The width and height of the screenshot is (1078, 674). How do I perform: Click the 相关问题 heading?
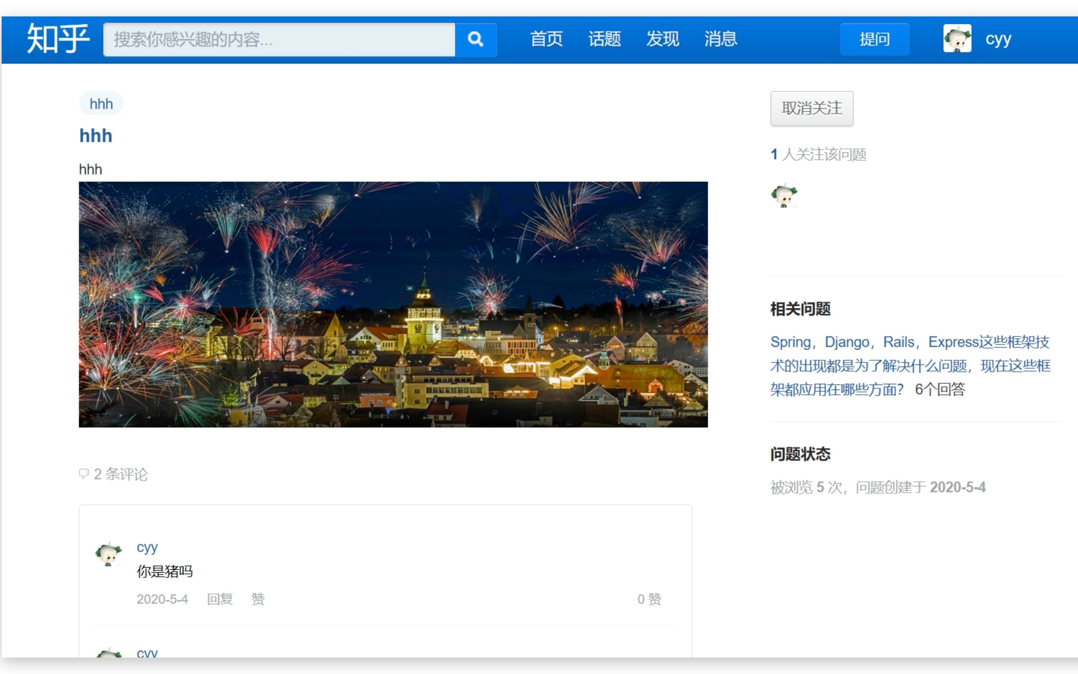(x=800, y=309)
